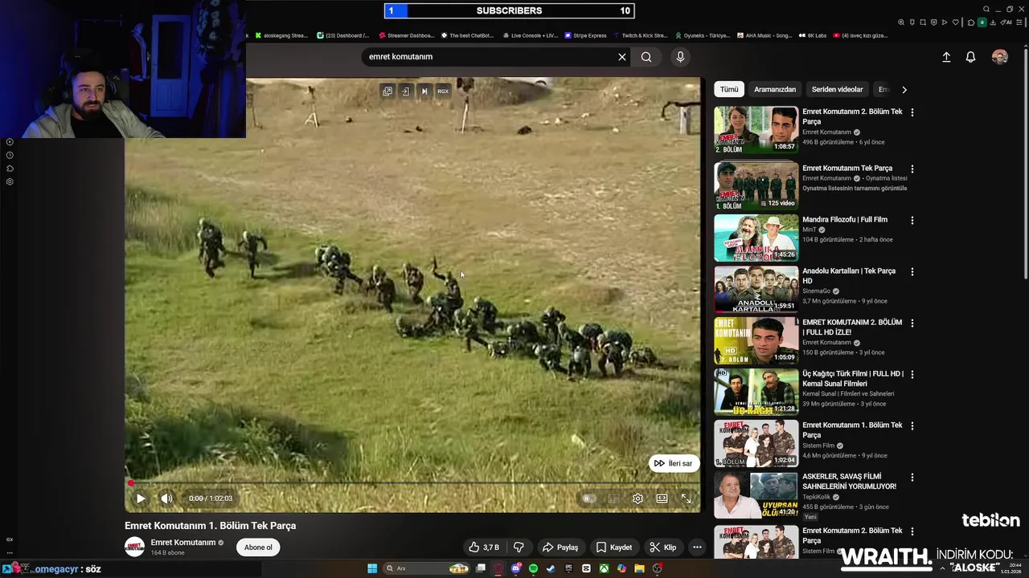Open the Live Console bookmark
This screenshot has width=1029, height=578.
pos(530,35)
